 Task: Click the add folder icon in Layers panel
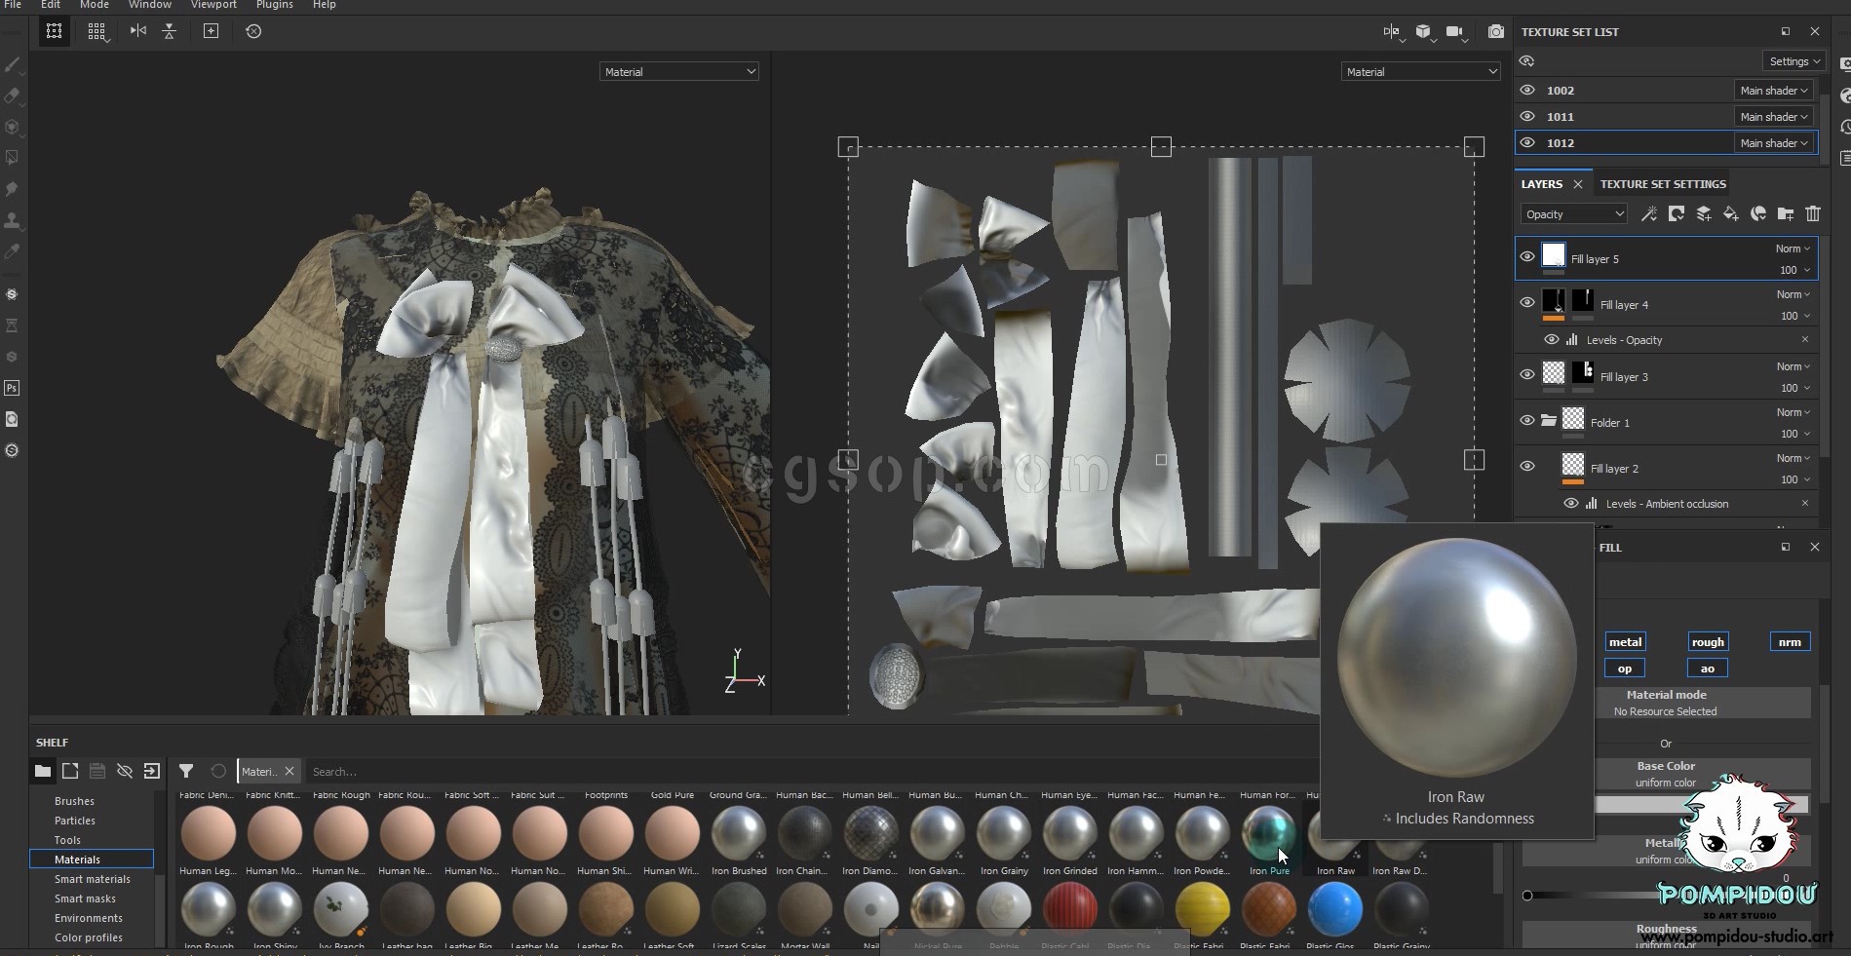pyautogui.click(x=1785, y=214)
